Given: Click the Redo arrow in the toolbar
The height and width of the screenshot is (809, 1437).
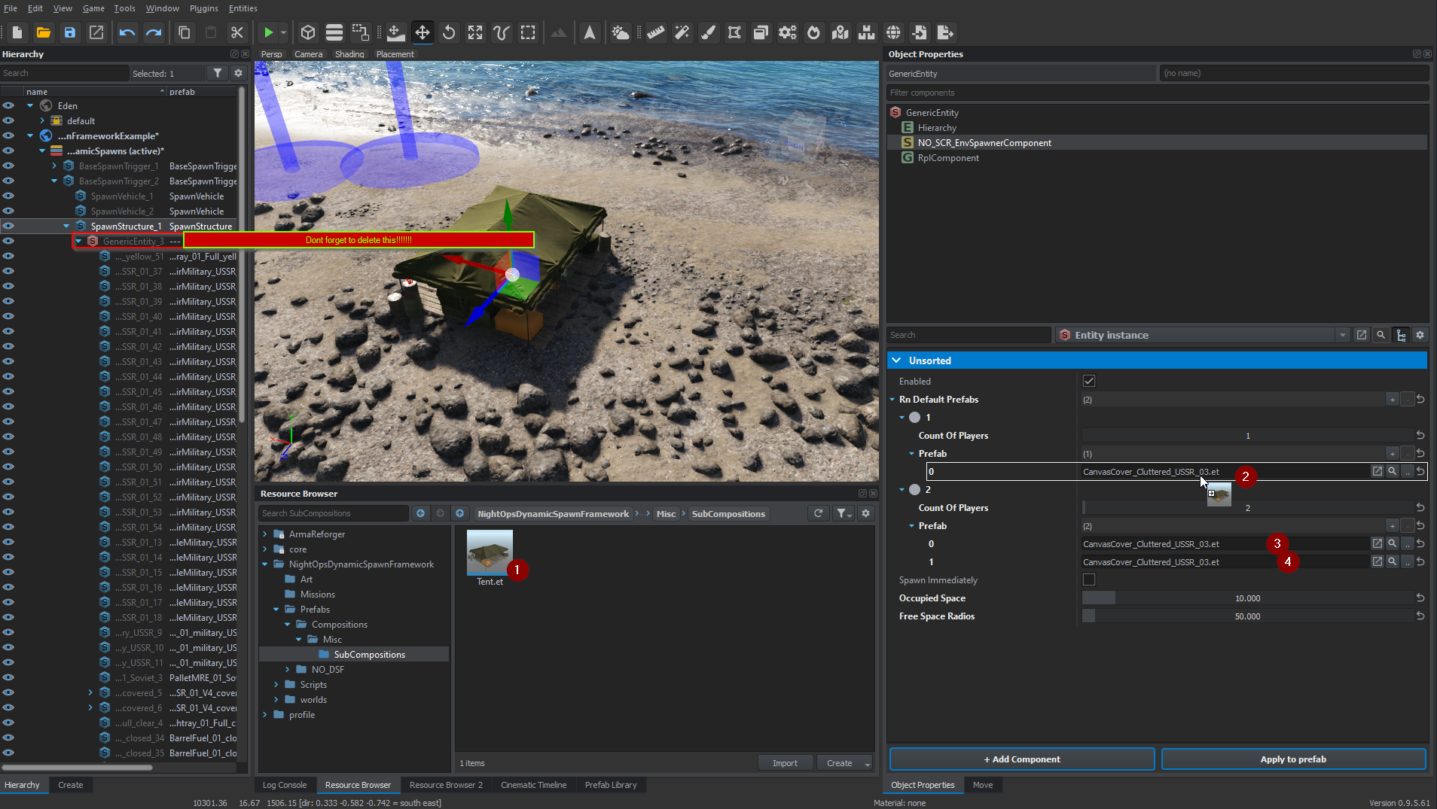Looking at the screenshot, I should click(153, 32).
